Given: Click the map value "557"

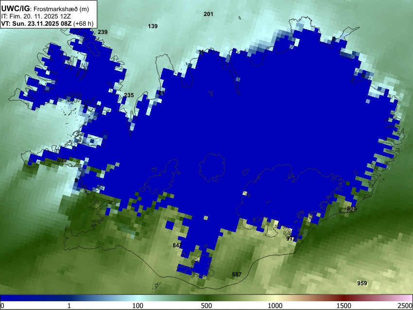Looking at the screenshot, I should coord(237,275).
